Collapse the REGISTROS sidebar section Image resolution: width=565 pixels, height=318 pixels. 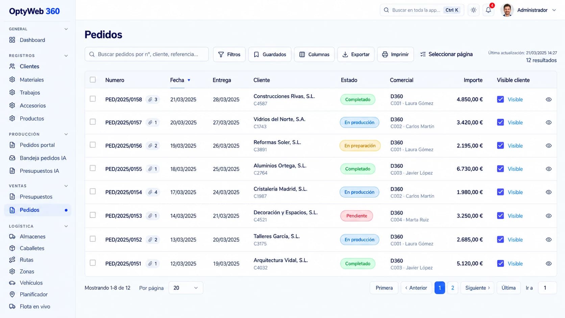66,55
